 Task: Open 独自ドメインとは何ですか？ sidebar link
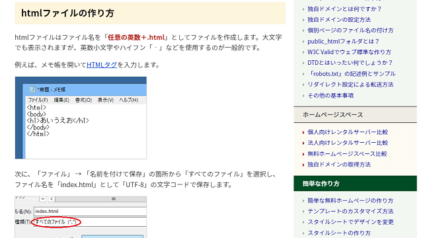click(344, 9)
